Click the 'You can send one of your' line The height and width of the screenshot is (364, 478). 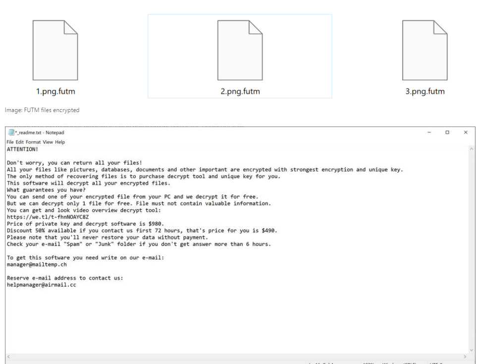(133, 196)
